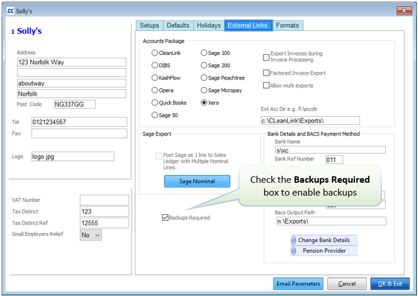Screen dimensions: 418x296
Task: Switch to the Setups tab
Action: pos(149,25)
